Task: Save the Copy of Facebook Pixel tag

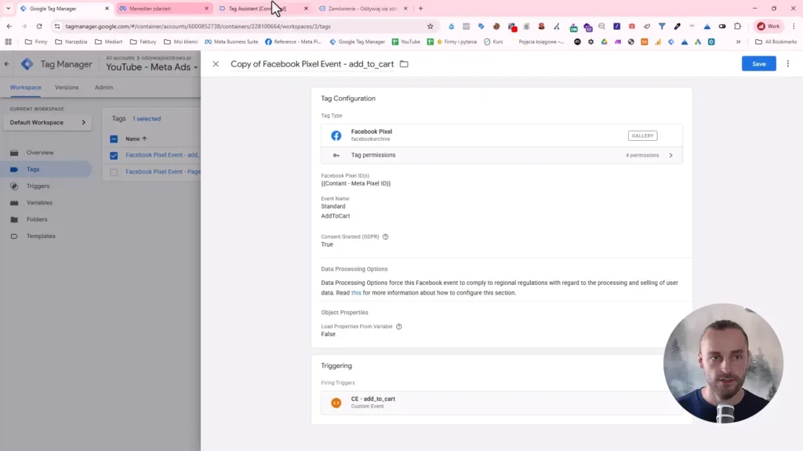Action: pyautogui.click(x=758, y=64)
